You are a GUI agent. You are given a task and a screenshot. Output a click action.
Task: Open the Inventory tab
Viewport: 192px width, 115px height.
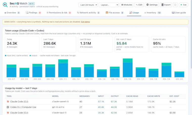153,13
